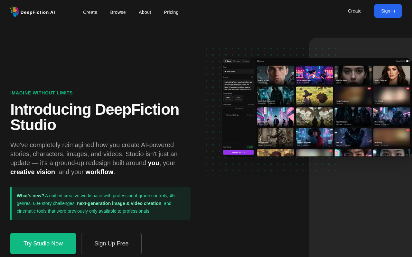The width and height of the screenshot is (412, 257).
Task: Toggle the Show NSFW switch in the preview
Action: point(408,61)
